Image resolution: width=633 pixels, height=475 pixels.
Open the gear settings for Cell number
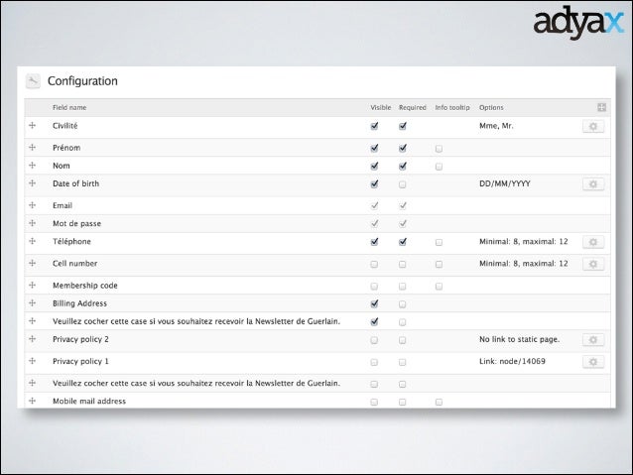(593, 264)
